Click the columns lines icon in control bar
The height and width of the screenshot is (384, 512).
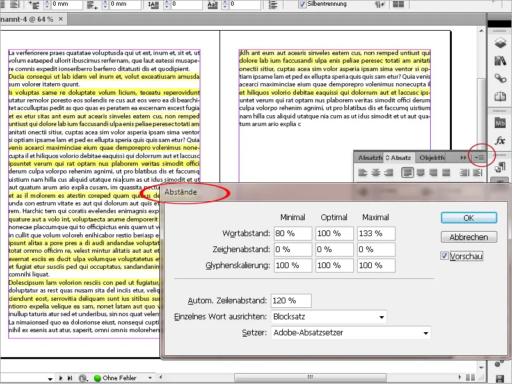point(398,4)
